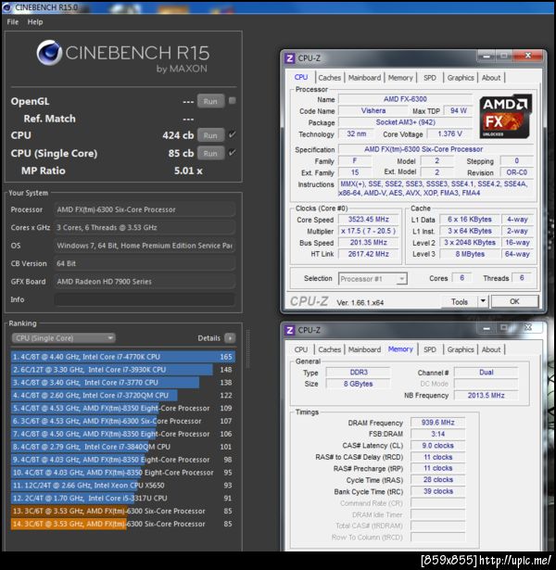556x570 pixels.
Task: Click the Processor field in Your System
Action: (x=145, y=209)
